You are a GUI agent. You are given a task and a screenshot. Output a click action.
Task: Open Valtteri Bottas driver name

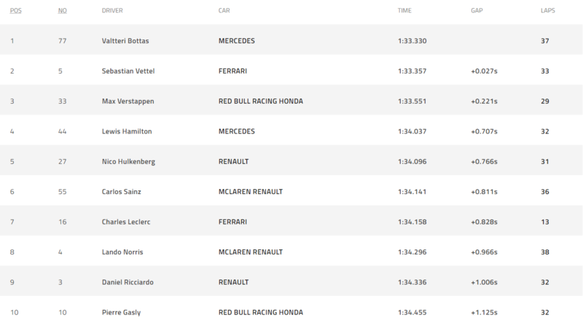click(x=125, y=41)
